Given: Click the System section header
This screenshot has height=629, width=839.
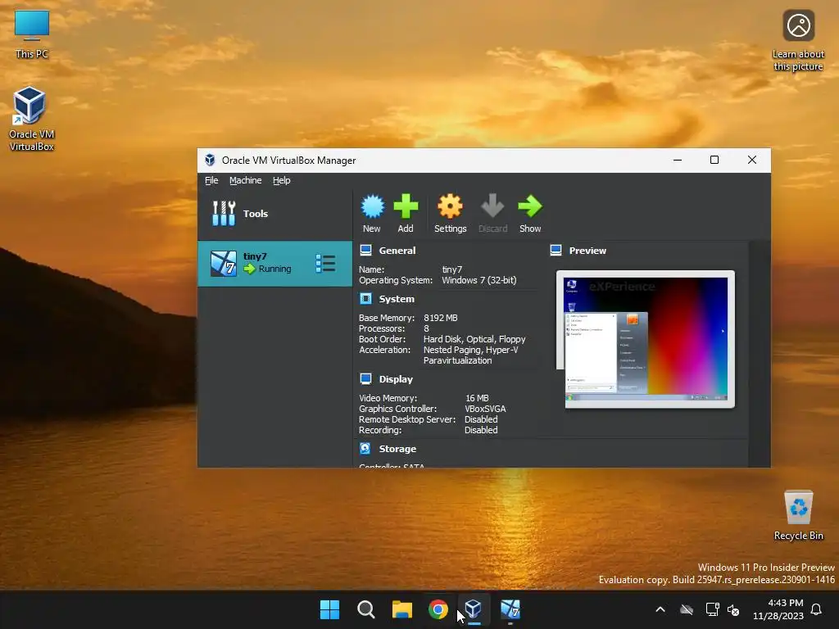Looking at the screenshot, I should coord(397,299).
